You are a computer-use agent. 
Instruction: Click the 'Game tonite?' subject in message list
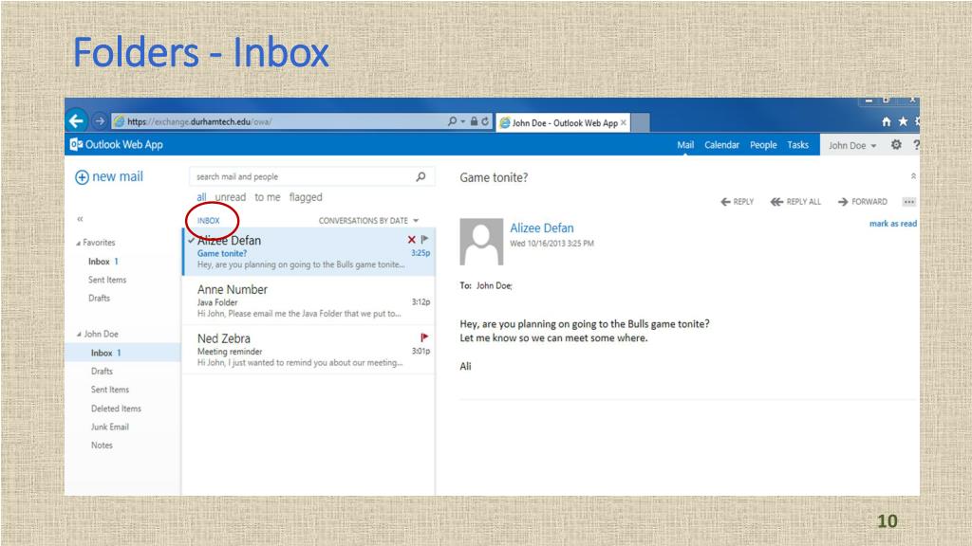pos(222,253)
